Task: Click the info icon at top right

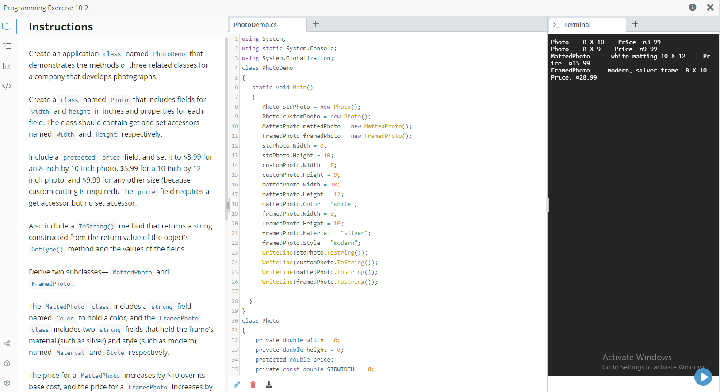Action: click(x=693, y=7)
